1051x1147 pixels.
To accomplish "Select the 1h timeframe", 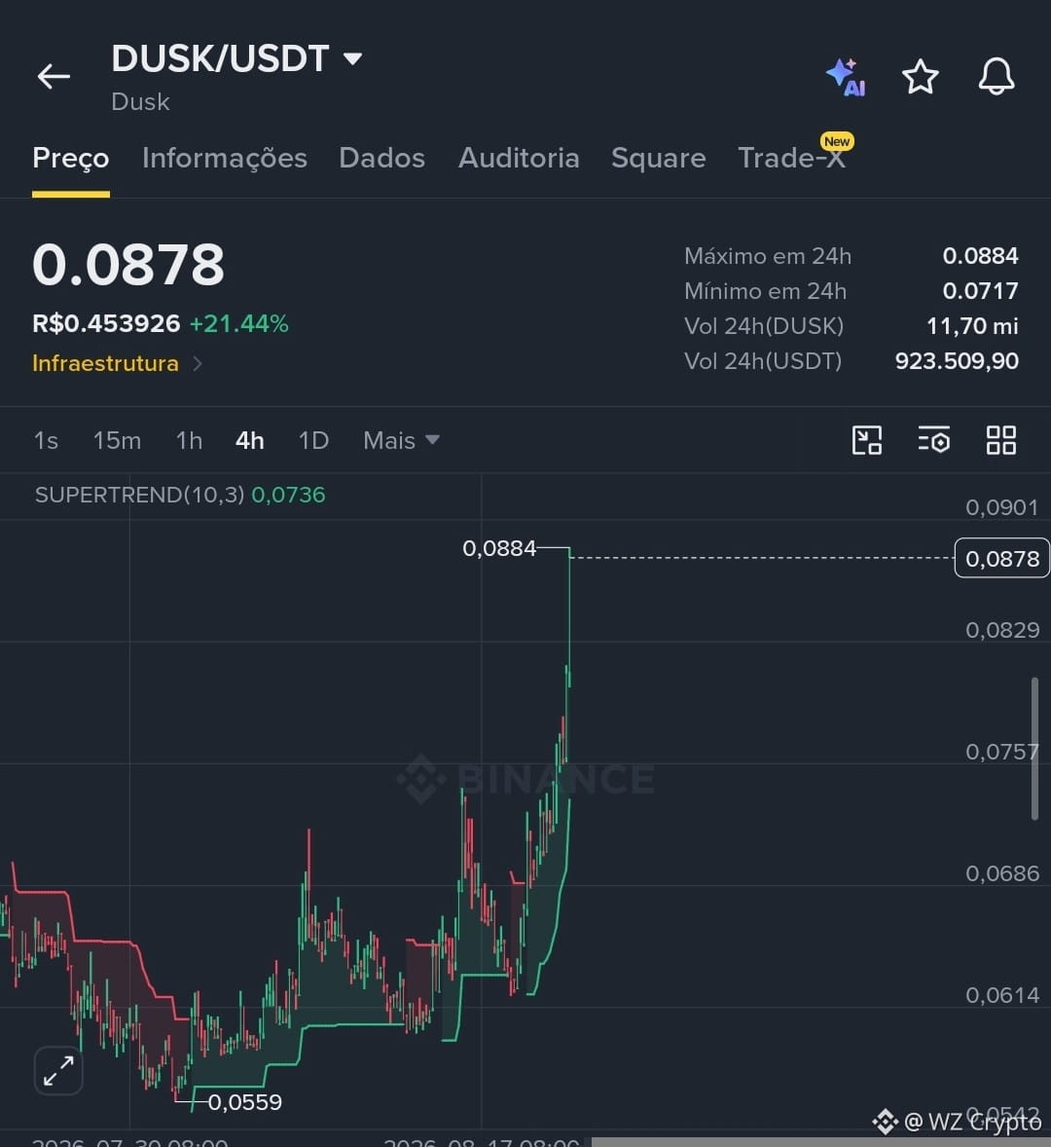I will coord(190,440).
